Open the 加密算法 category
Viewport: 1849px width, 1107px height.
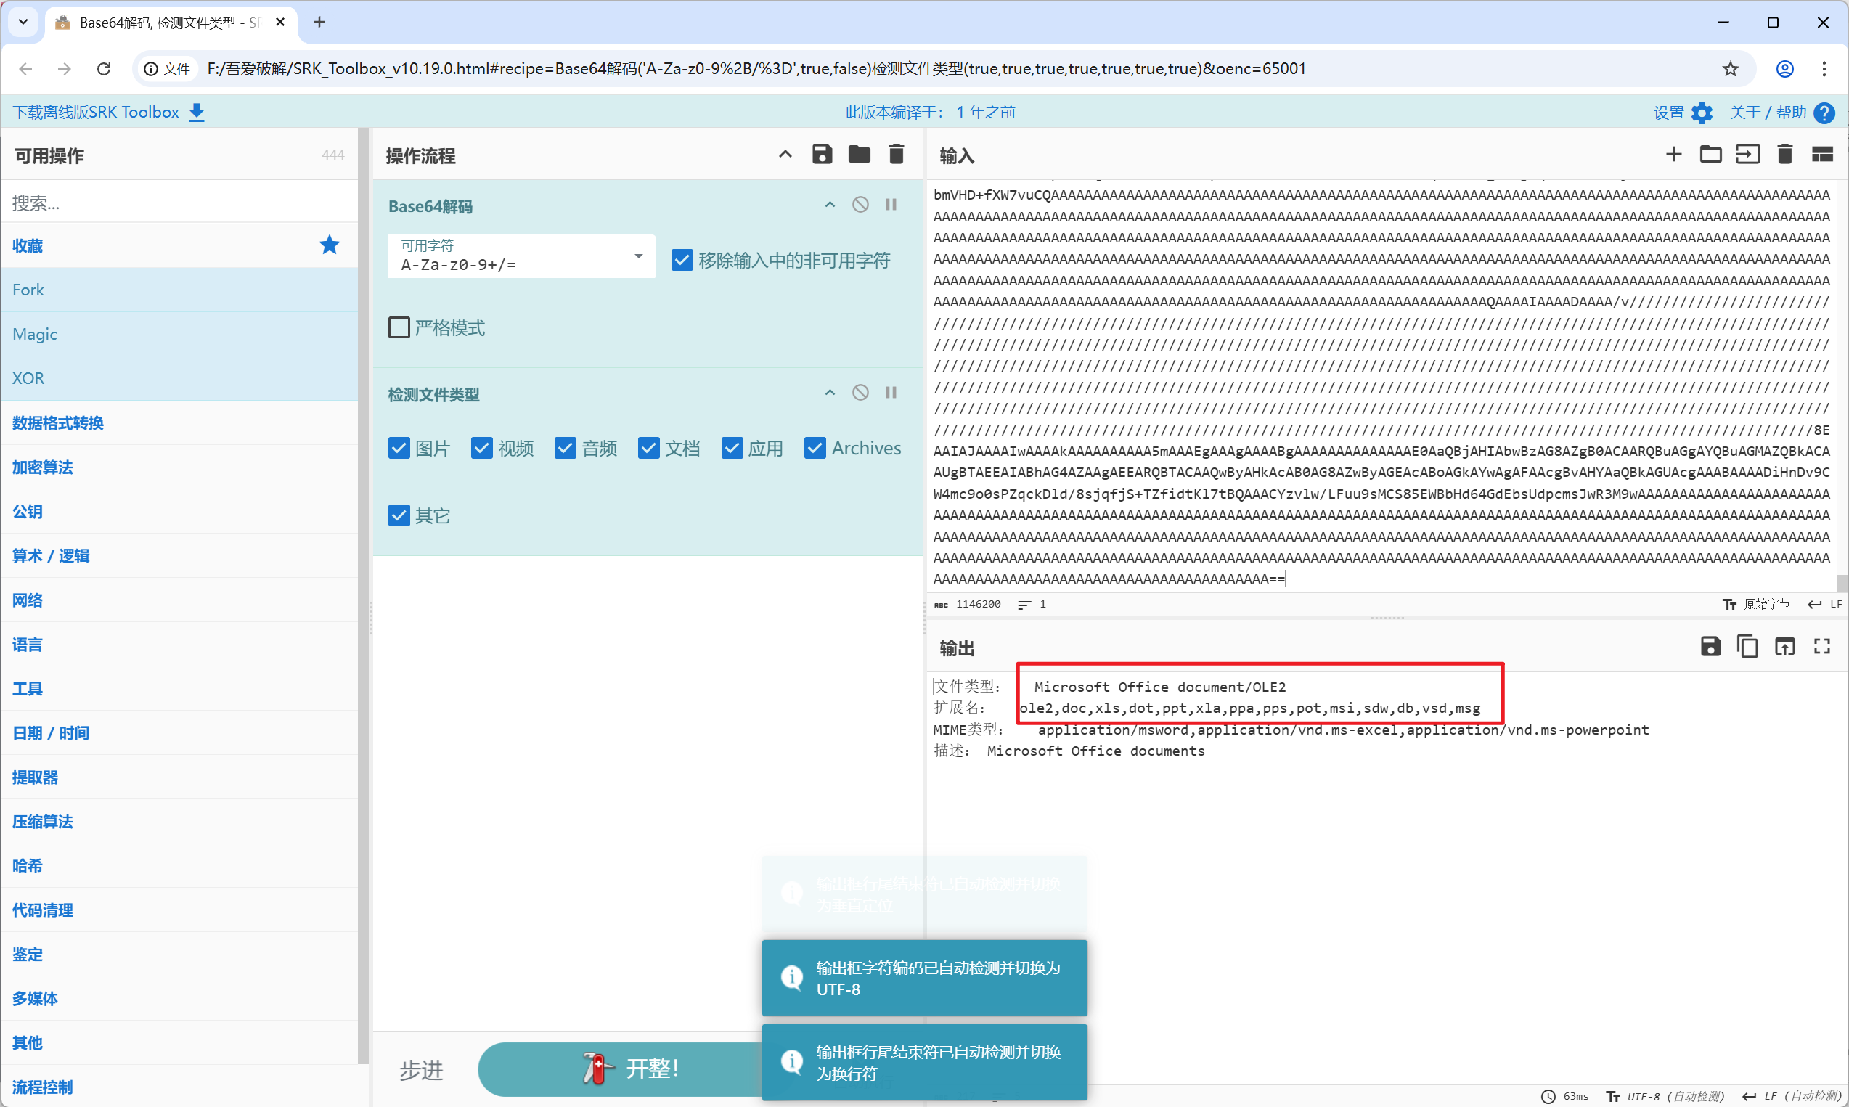[43, 467]
